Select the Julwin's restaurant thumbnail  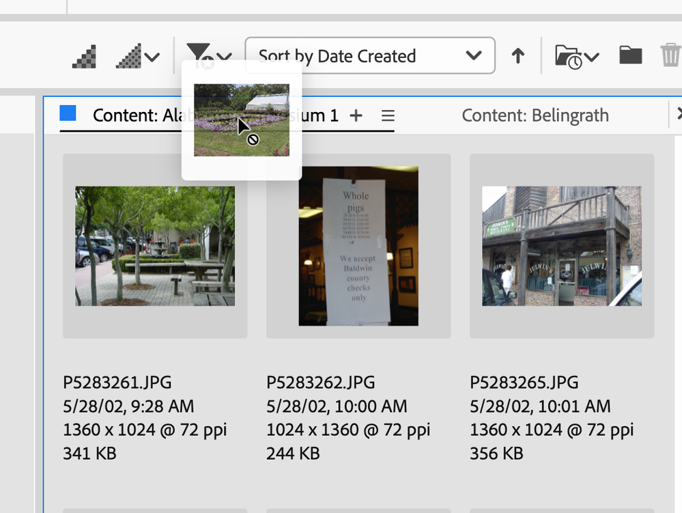[562, 246]
